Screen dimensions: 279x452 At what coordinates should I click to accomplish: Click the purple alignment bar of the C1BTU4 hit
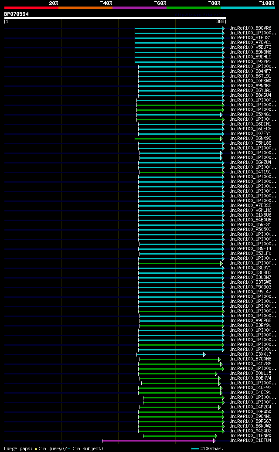click(159, 441)
